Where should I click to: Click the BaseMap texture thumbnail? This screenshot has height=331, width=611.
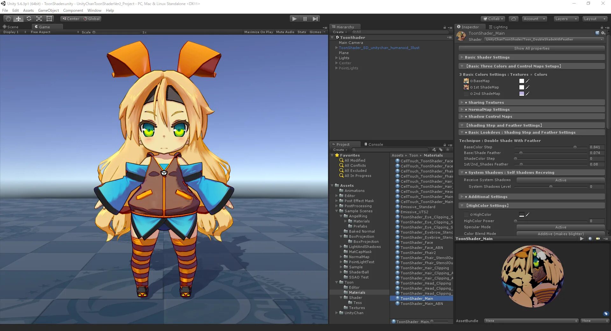466,81
